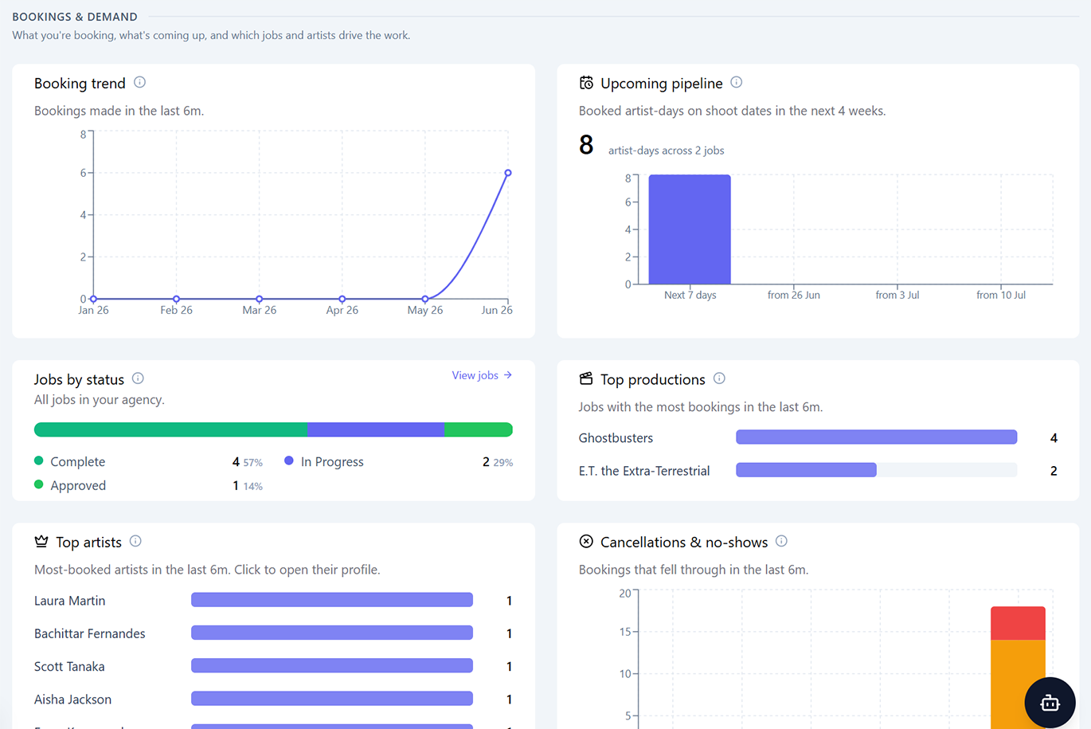Click the Jobs by status card title
This screenshot has width=1091, height=729.
click(79, 380)
